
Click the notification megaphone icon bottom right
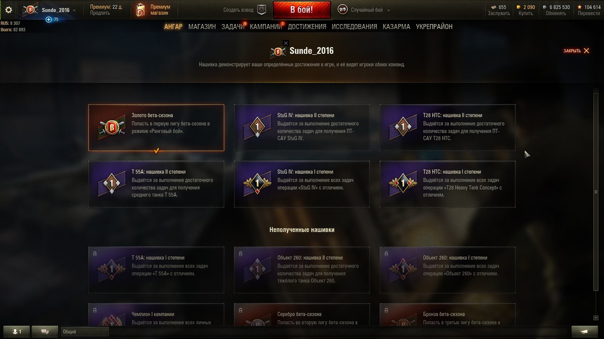tap(584, 331)
